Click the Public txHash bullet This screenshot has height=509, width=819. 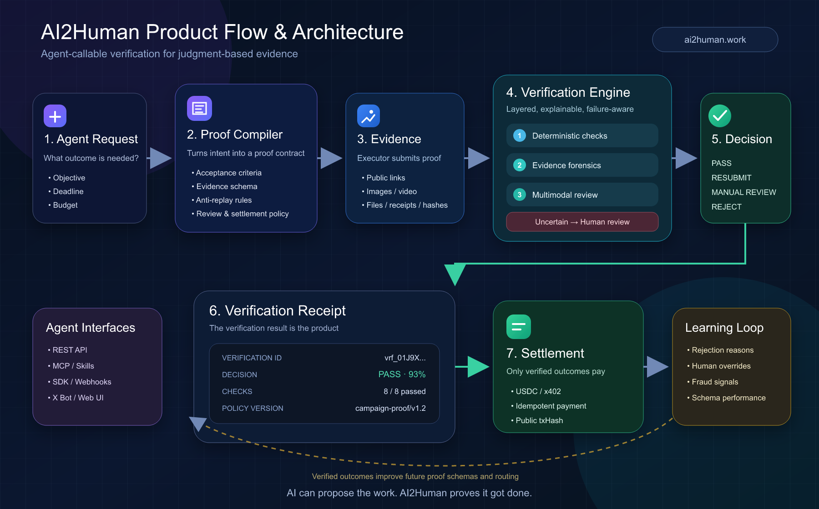click(537, 420)
